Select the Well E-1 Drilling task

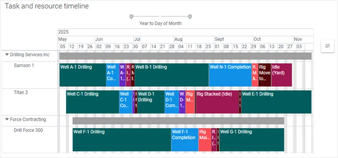point(276,102)
